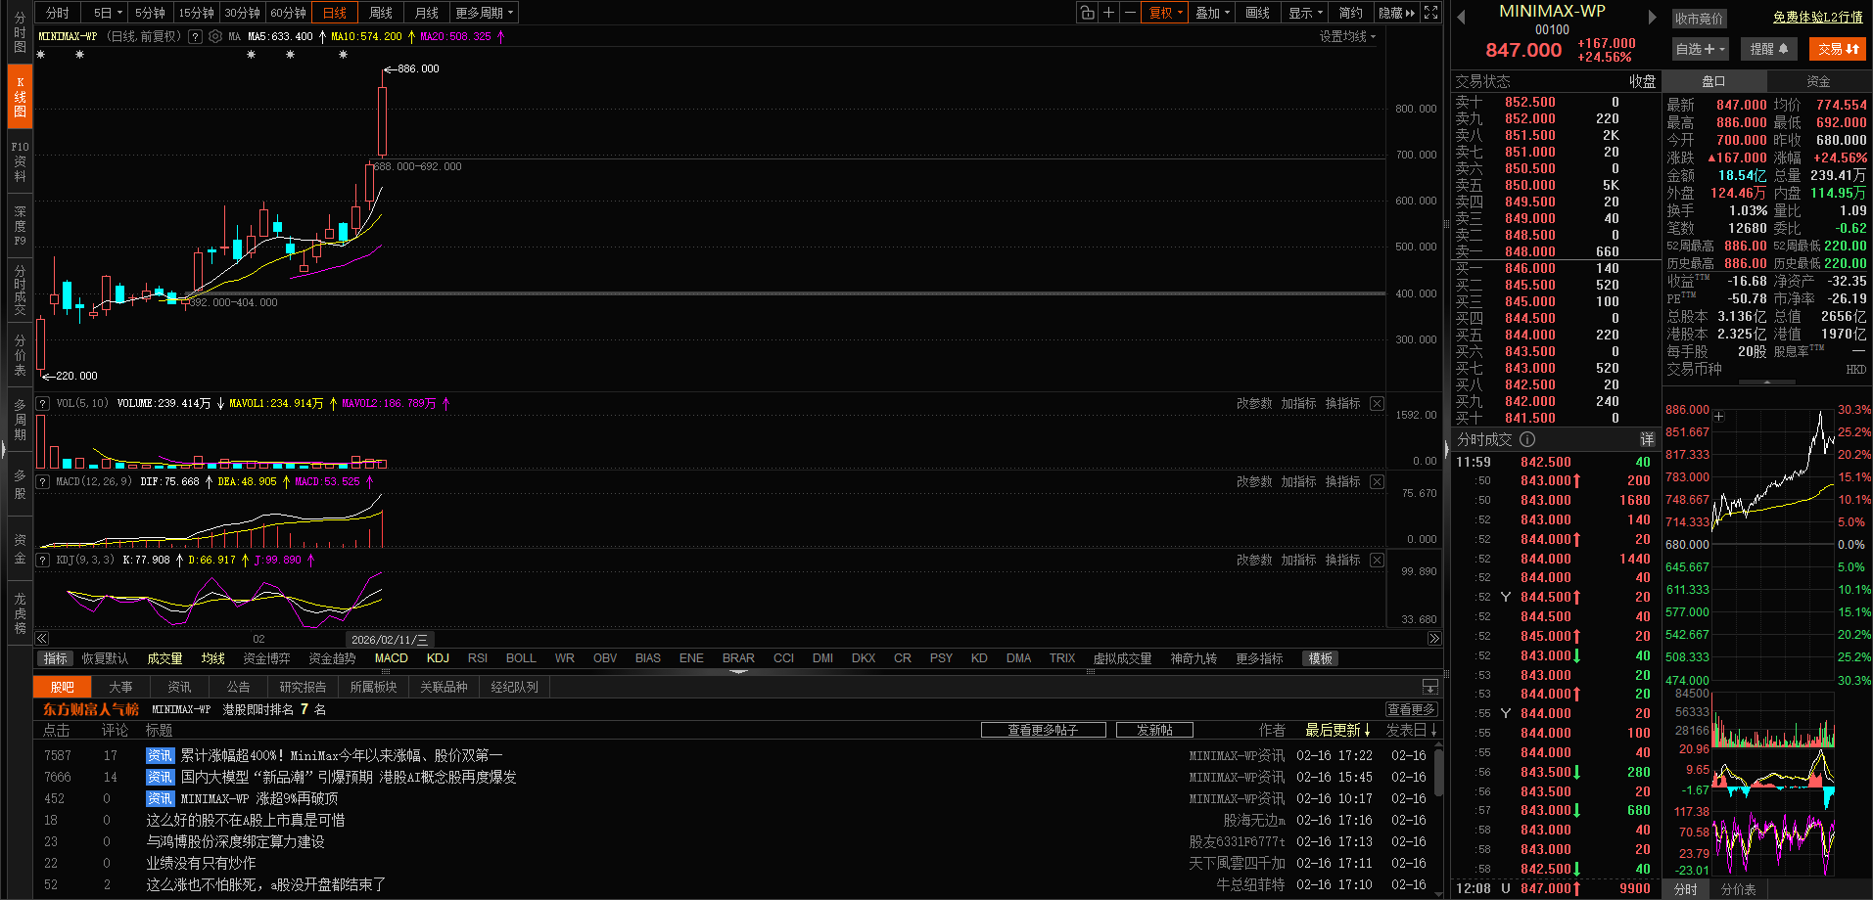The width and height of the screenshot is (1873, 900).
Task: Click the 交易 trade button
Action: coord(1838,49)
